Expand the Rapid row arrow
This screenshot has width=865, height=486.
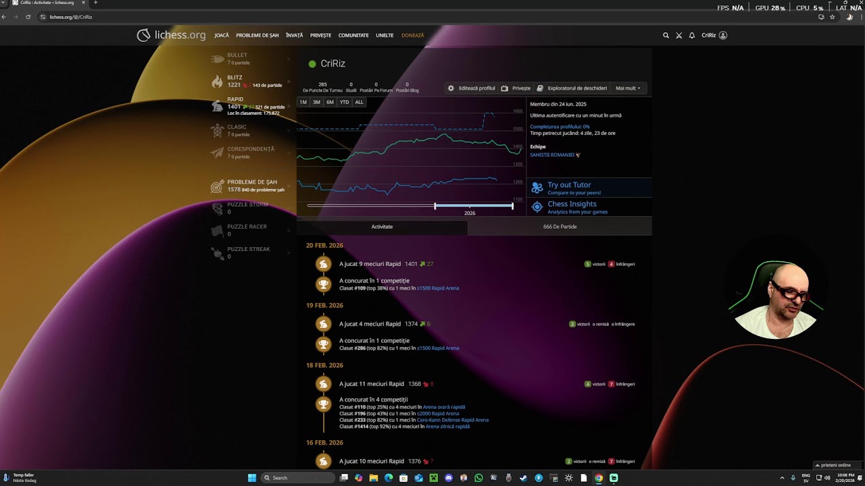click(289, 106)
